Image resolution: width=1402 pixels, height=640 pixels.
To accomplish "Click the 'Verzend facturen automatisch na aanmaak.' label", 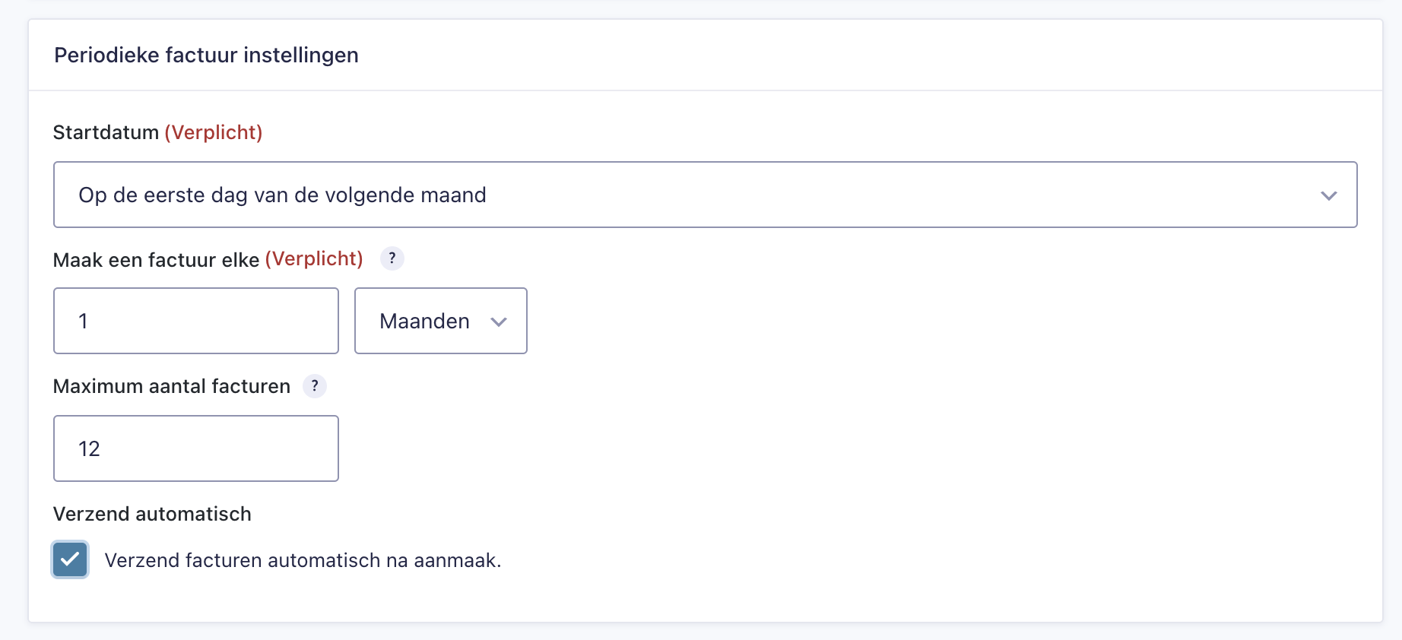I will [x=303, y=560].
